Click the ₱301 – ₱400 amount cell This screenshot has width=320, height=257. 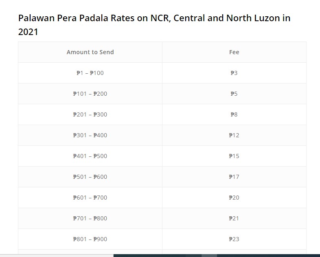click(x=90, y=135)
